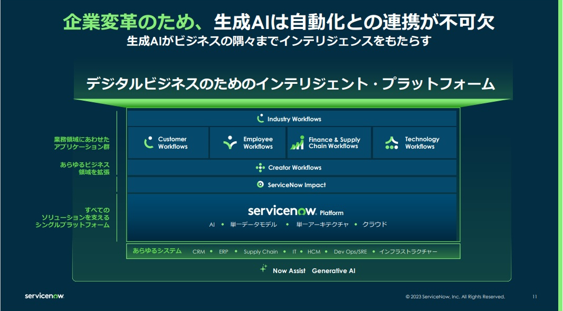
Task: Click the Employee Workflows person icon
Action: coord(230,142)
